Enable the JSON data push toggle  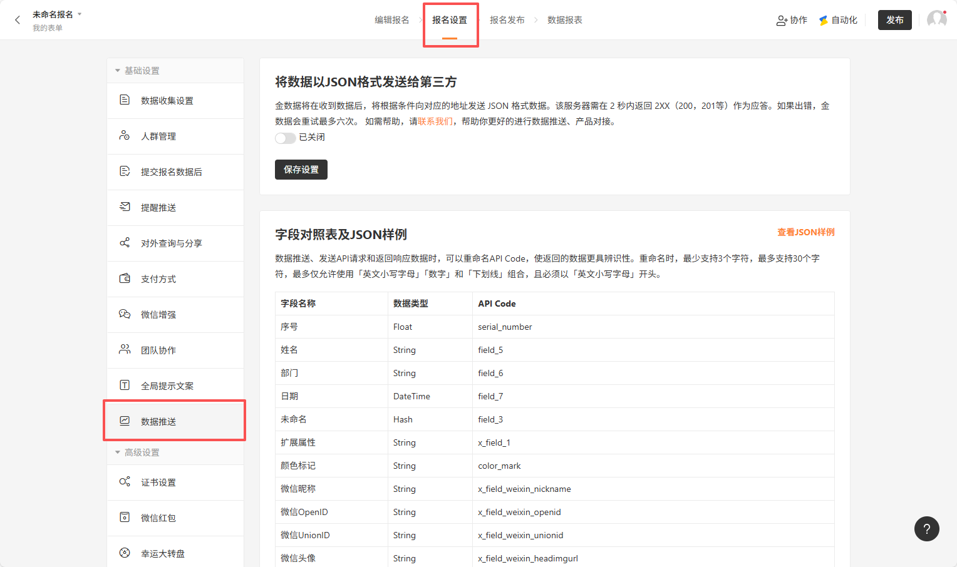tap(285, 138)
